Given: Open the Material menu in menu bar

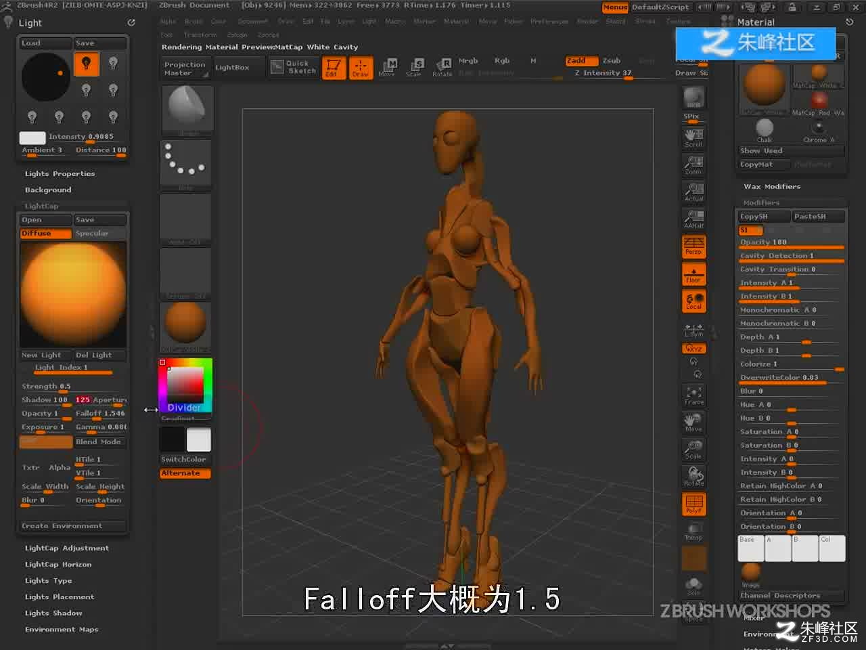Looking at the screenshot, I should click(x=456, y=22).
